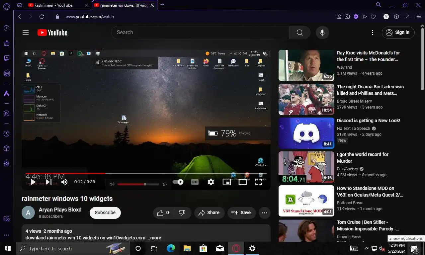Add page to bookmarks with heart icon

[373, 17]
